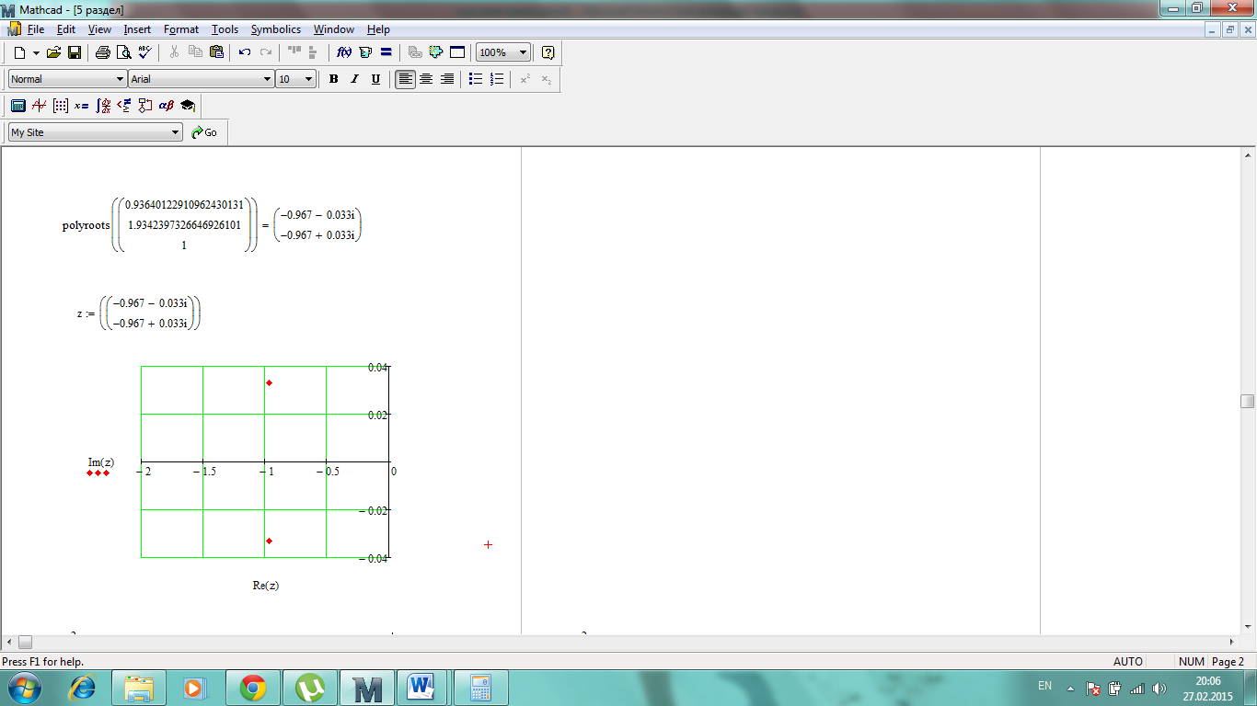Open the Graph toolbar
This screenshot has height=706, width=1257.
coord(39,106)
